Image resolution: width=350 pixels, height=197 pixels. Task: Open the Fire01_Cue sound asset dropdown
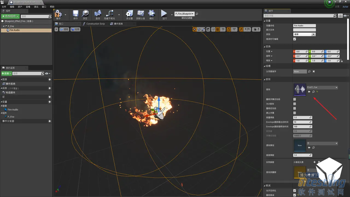pos(322,88)
